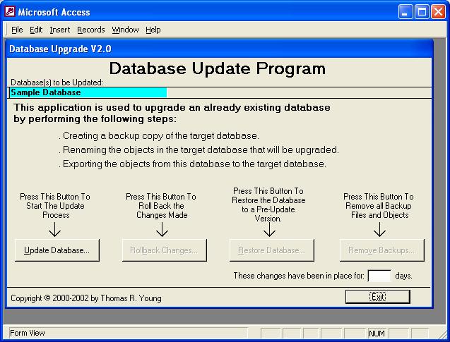The image size is (450, 342).
Task: Open the Window menu
Action: tap(125, 30)
